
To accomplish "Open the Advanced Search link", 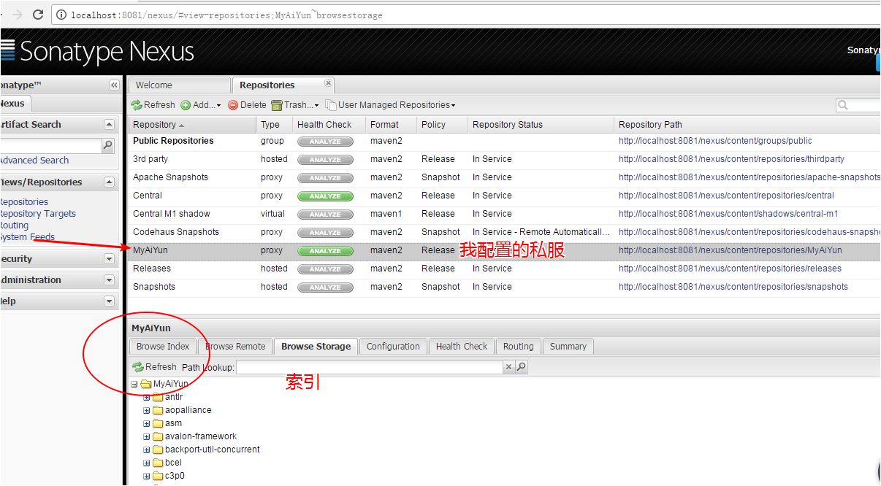I will tap(34, 161).
